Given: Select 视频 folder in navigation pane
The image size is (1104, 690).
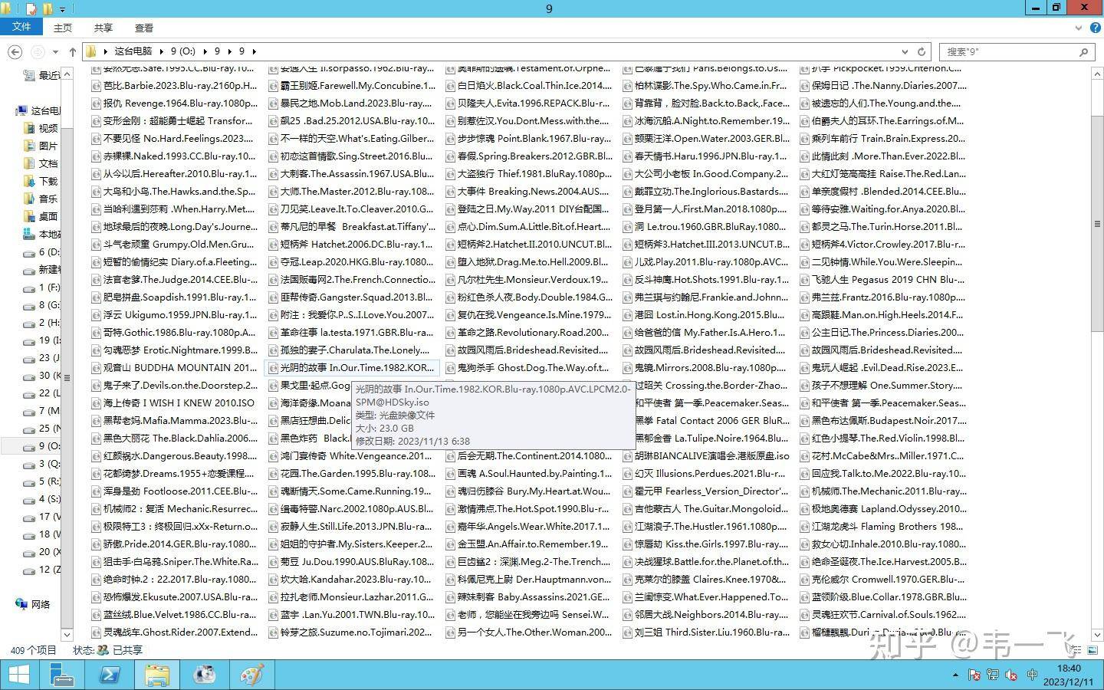Looking at the screenshot, I should click(x=41, y=128).
